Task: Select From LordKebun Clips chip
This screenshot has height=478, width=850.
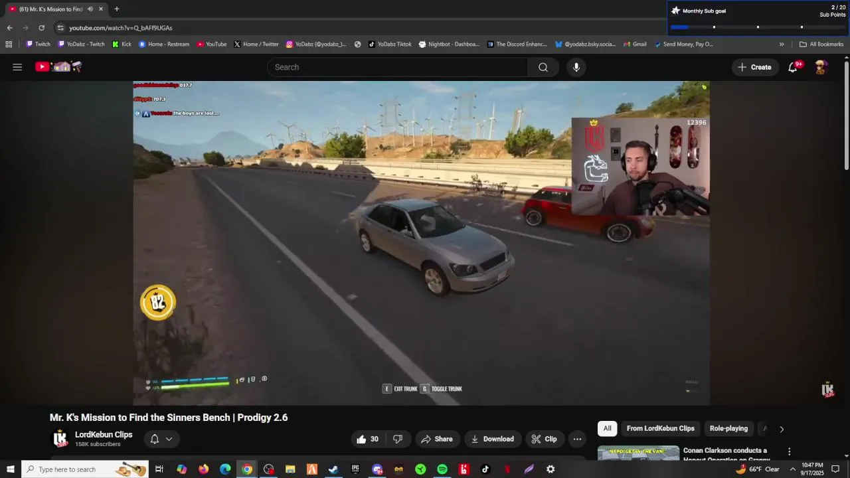Action: coord(660,429)
